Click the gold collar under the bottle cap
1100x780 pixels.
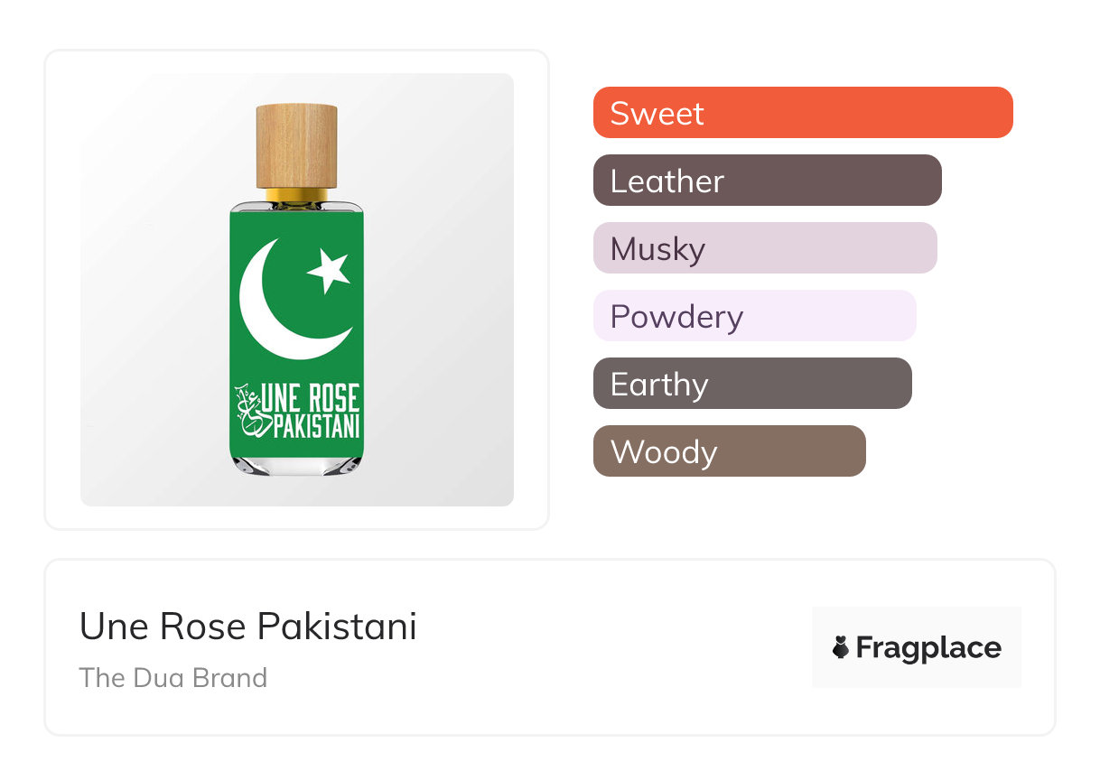(x=296, y=196)
